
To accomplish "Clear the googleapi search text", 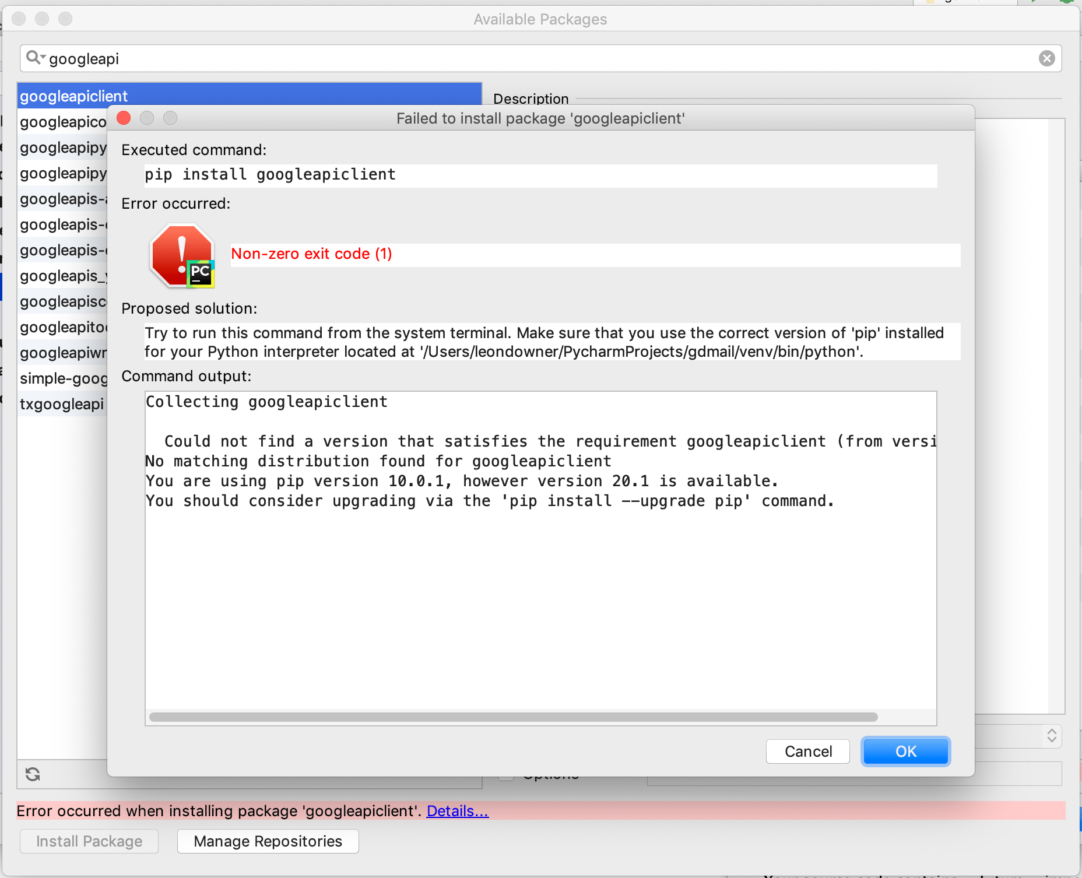I will [1046, 58].
